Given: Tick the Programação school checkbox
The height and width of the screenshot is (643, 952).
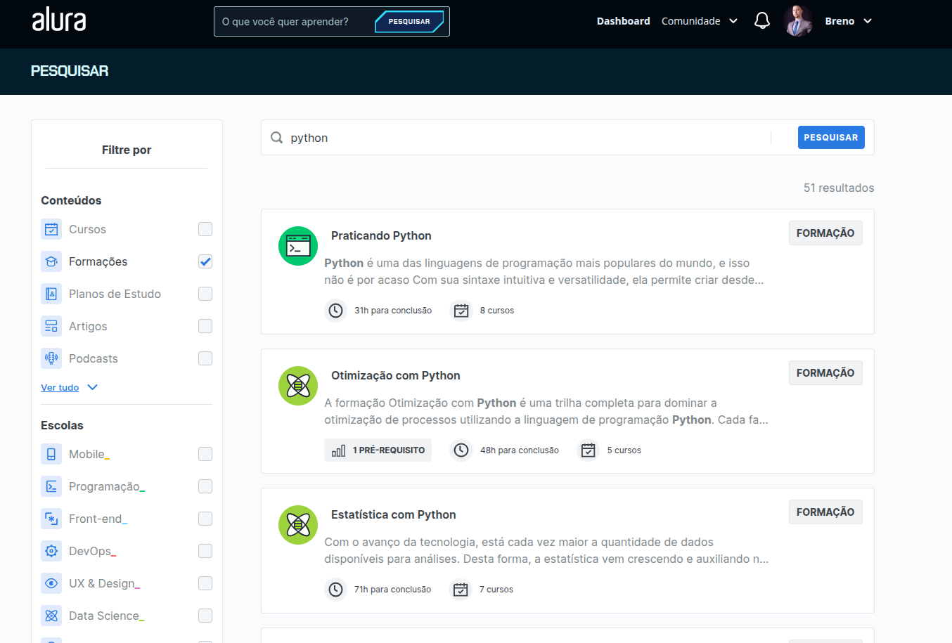Looking at the screenshot, I should [205, 486].
